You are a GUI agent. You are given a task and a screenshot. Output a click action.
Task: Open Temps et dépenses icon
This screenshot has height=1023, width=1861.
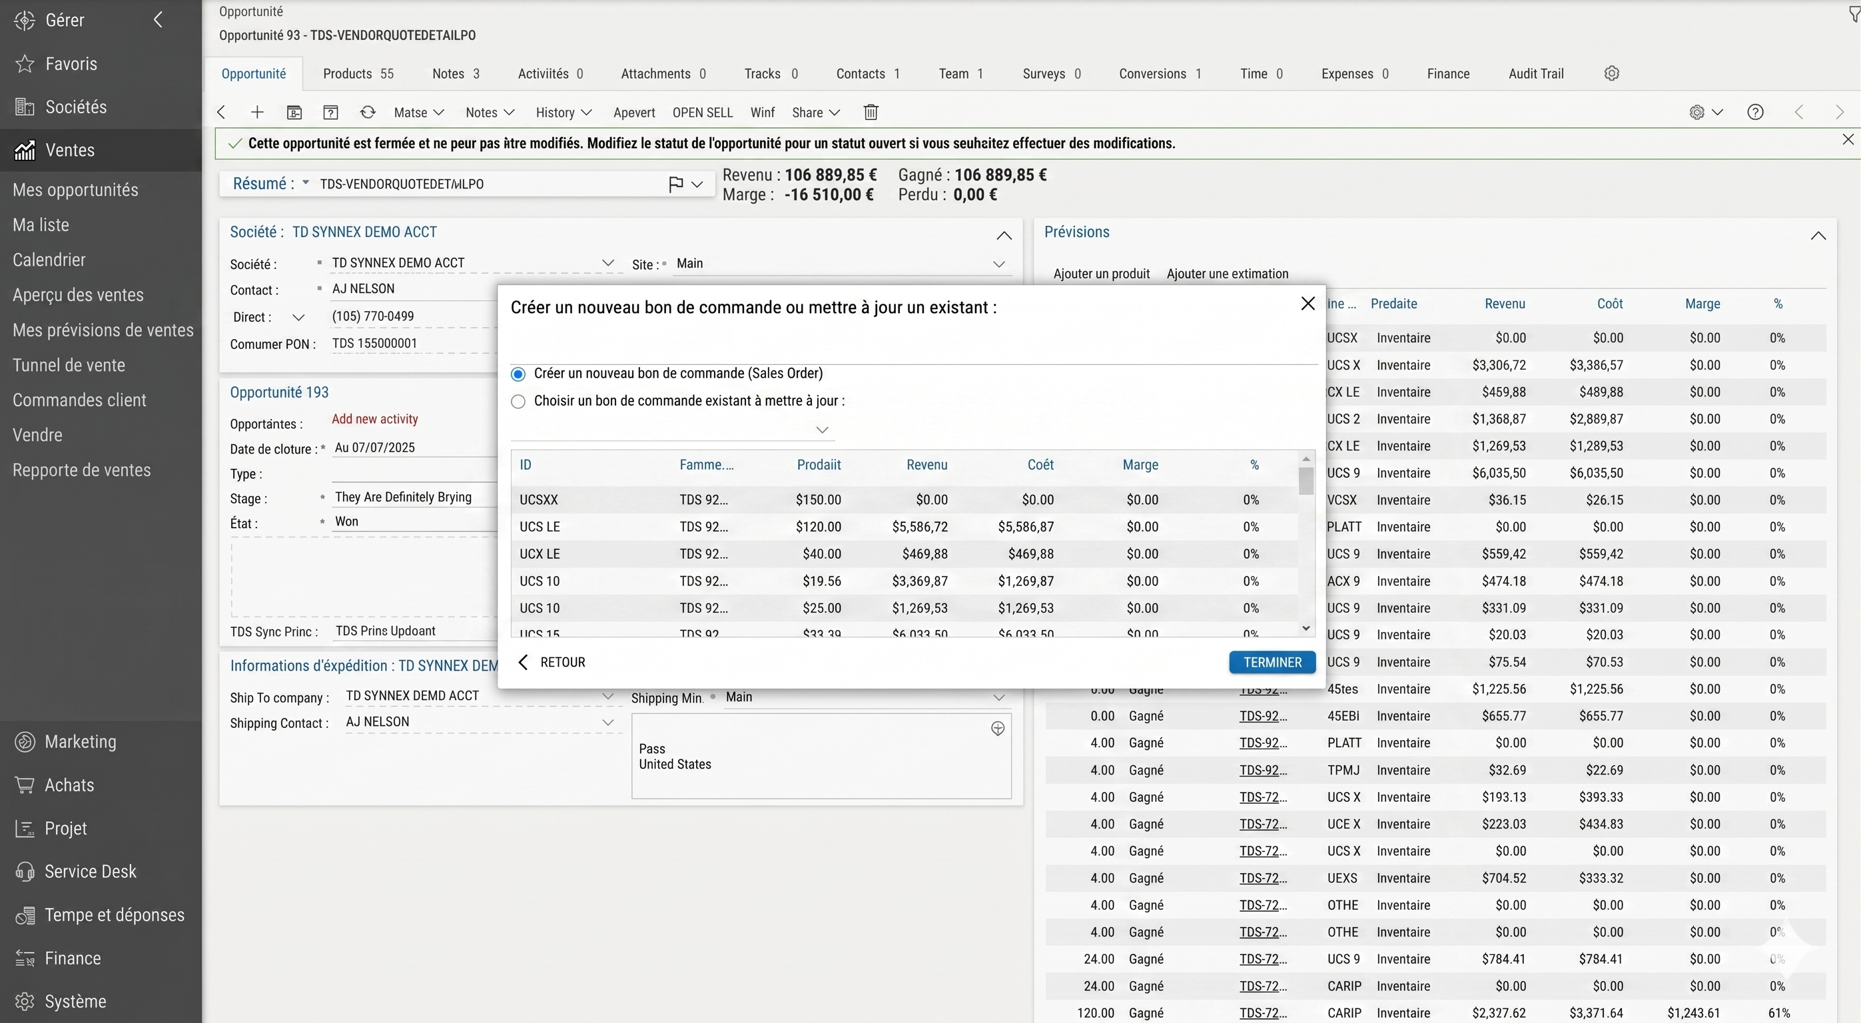pyautogui.click(x=25, y=915)
